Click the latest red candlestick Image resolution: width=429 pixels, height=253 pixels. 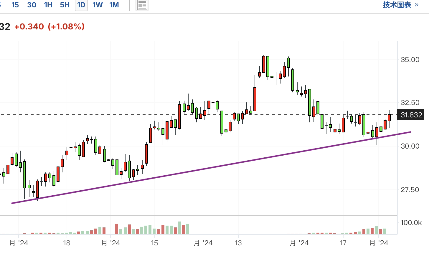tap(389, 117)
